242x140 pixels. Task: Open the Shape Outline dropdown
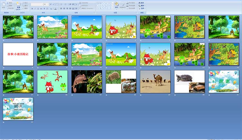131,5
